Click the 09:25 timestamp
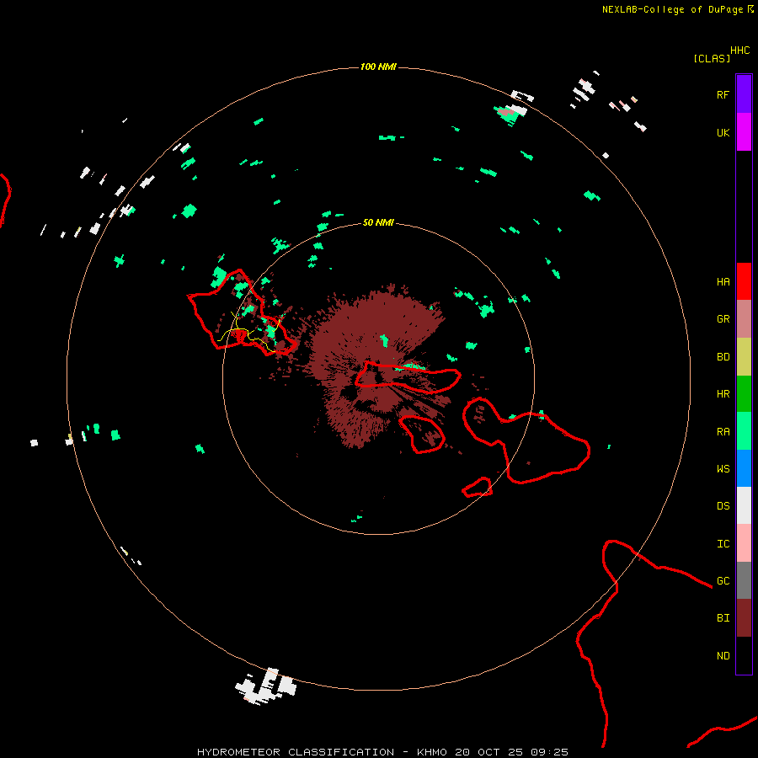 pos(549,752)
